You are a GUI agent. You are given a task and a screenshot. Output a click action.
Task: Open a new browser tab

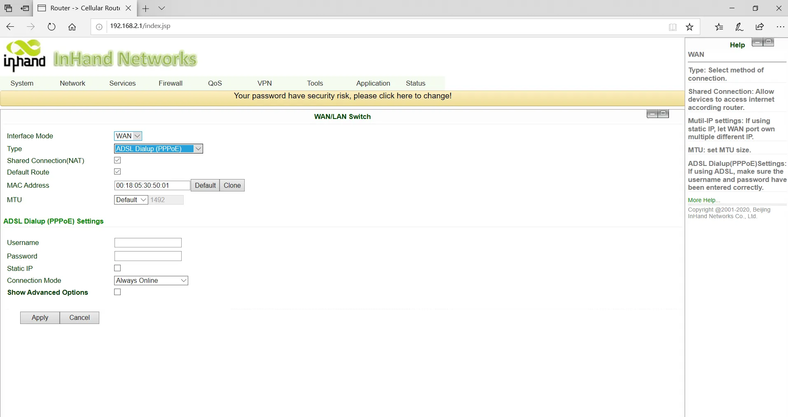(145, 8)
